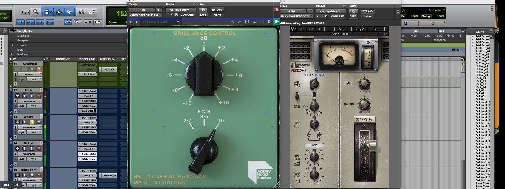The width and height of the screenshot is (505, 189).
Task: Go to previous preset in RS127 browser
Action: 130,22
